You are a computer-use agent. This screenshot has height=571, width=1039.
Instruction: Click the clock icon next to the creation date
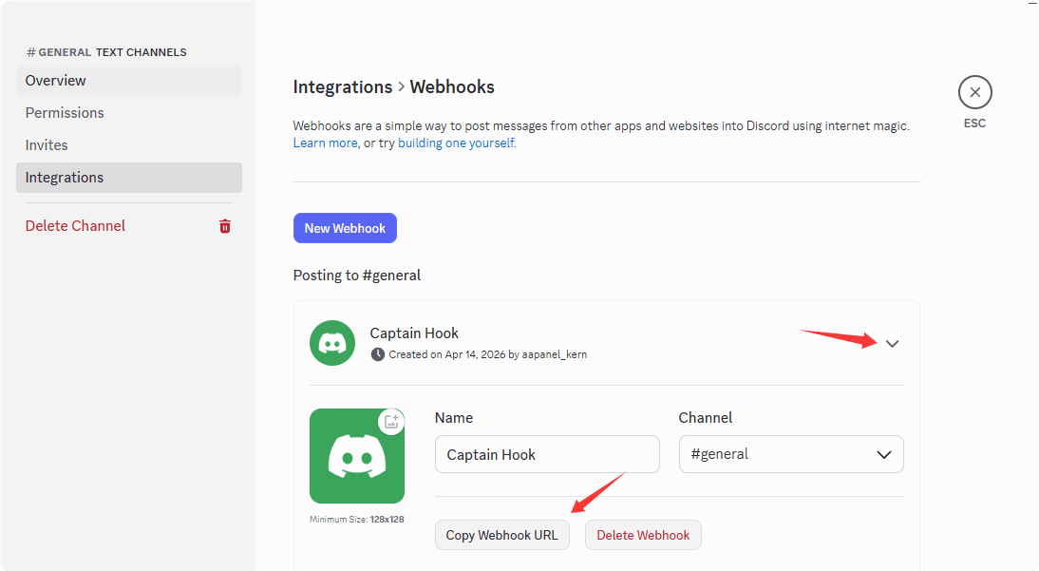378,354
